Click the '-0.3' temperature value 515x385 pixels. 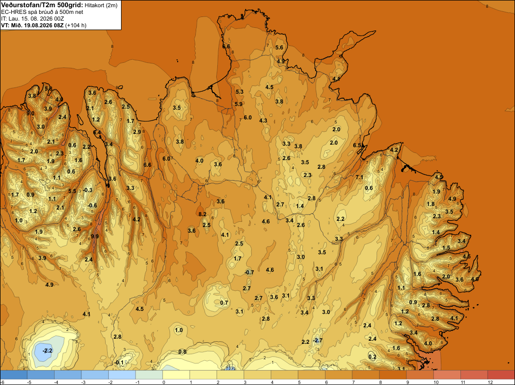(x=88, y=190)
